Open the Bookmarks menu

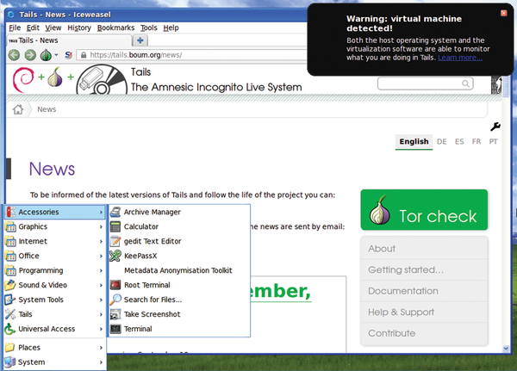115,28
